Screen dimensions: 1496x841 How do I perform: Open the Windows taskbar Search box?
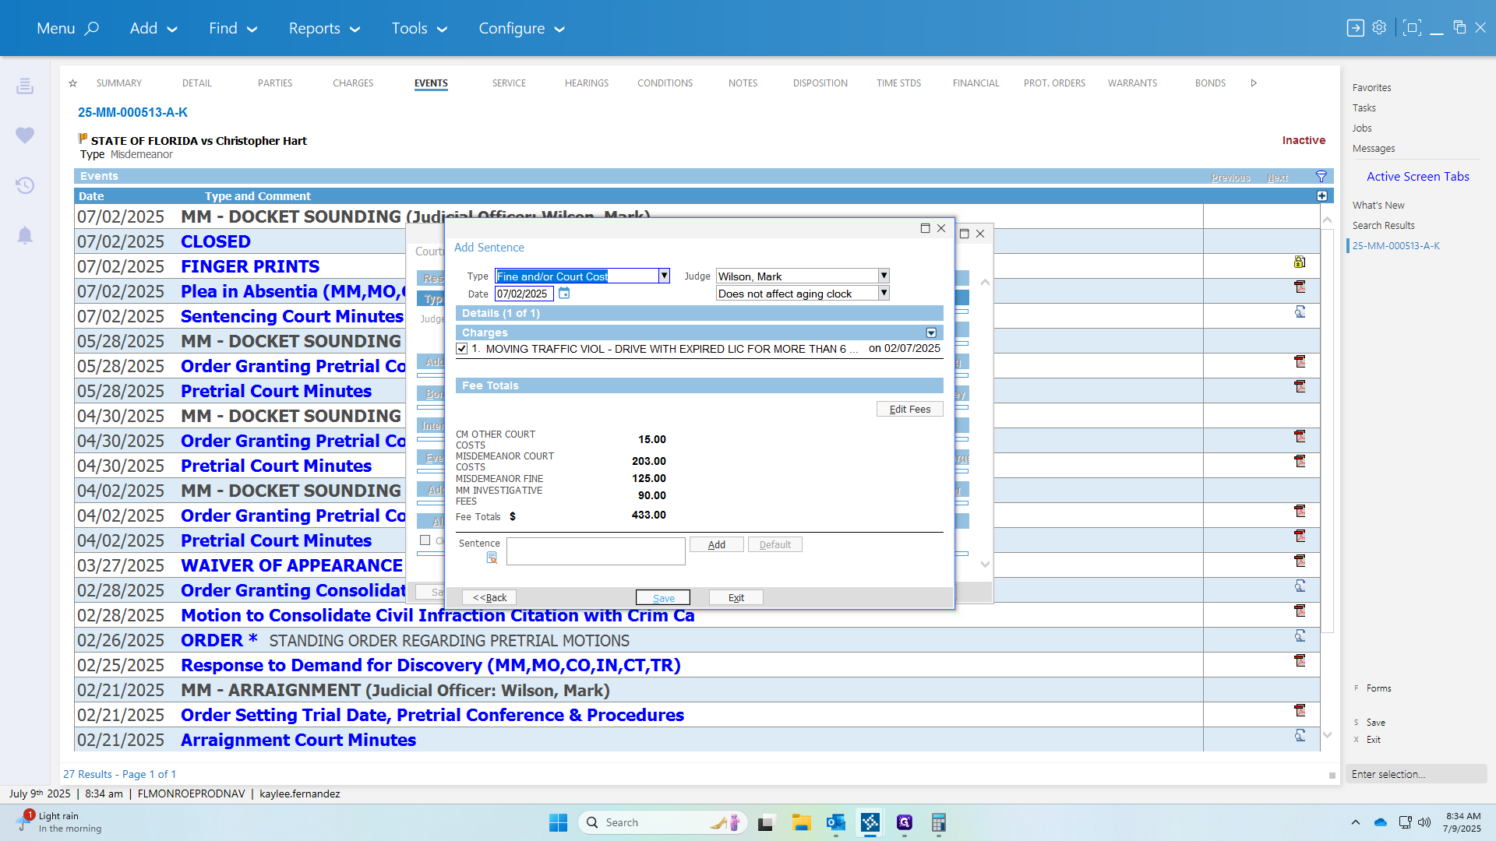click(662, 822)
